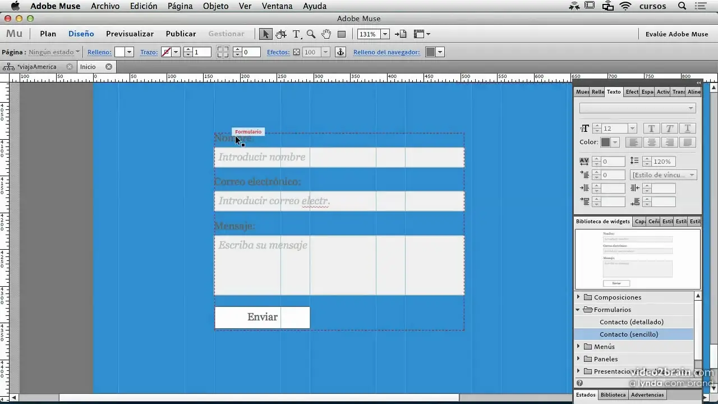This screenshot has width=718, height=404.
Task: Open the font family dropdown
Action: pos(638,108)
